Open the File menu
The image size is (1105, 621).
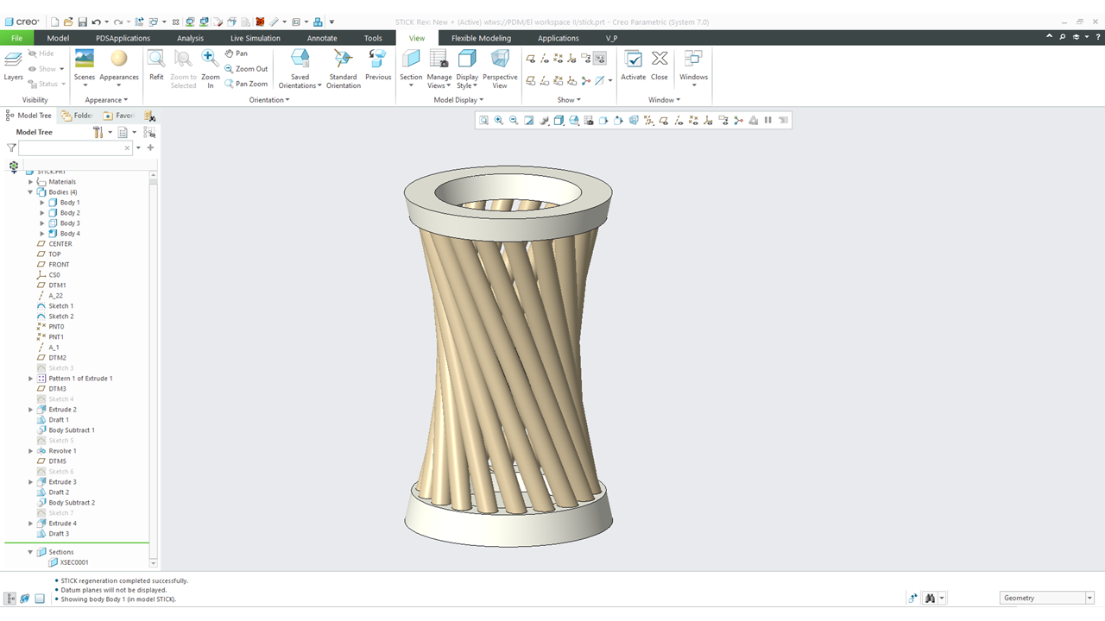16,38
